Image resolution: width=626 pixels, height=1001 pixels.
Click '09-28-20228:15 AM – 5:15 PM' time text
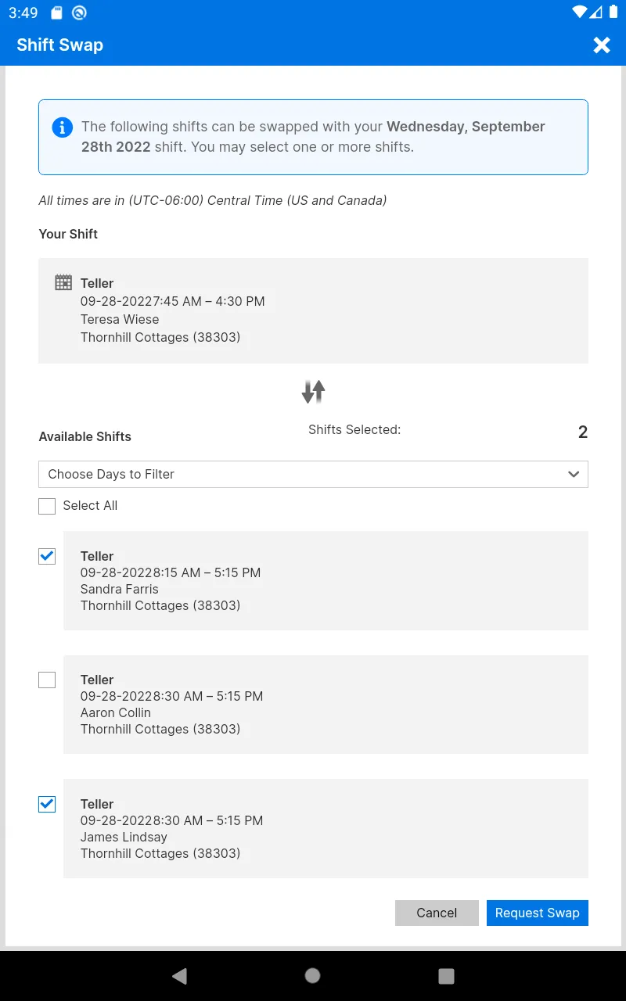tap(171, 572)
